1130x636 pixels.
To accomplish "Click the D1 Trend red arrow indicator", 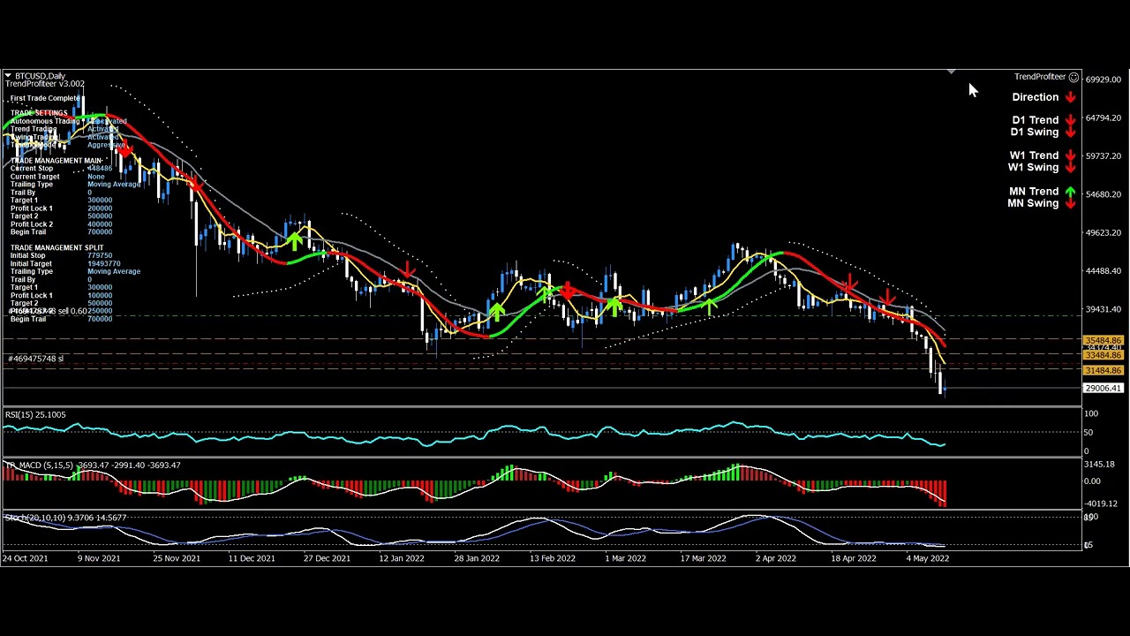I will (x=1070, y=120).
